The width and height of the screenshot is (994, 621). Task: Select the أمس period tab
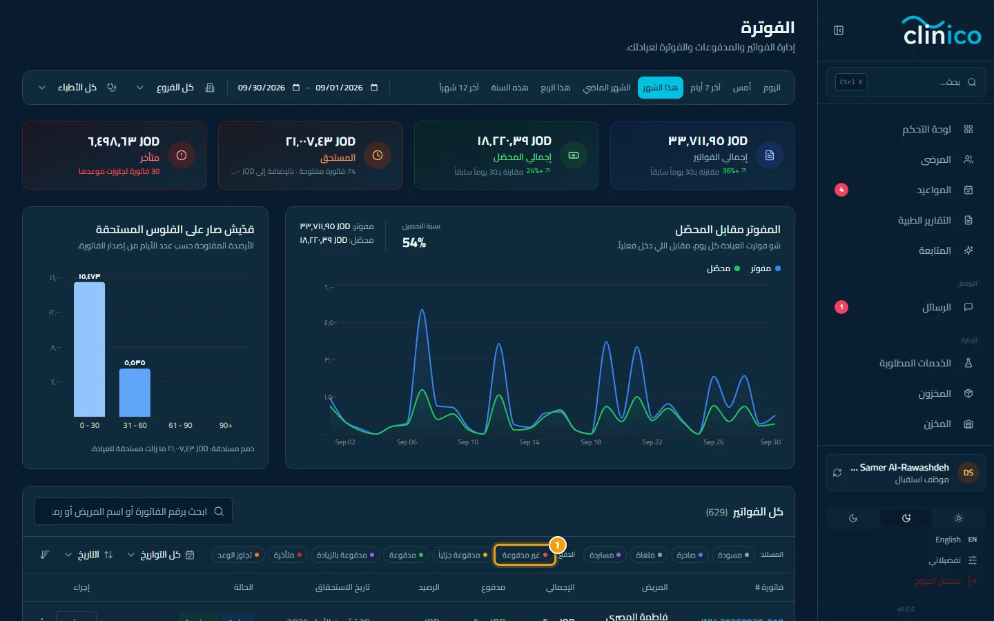741,88
